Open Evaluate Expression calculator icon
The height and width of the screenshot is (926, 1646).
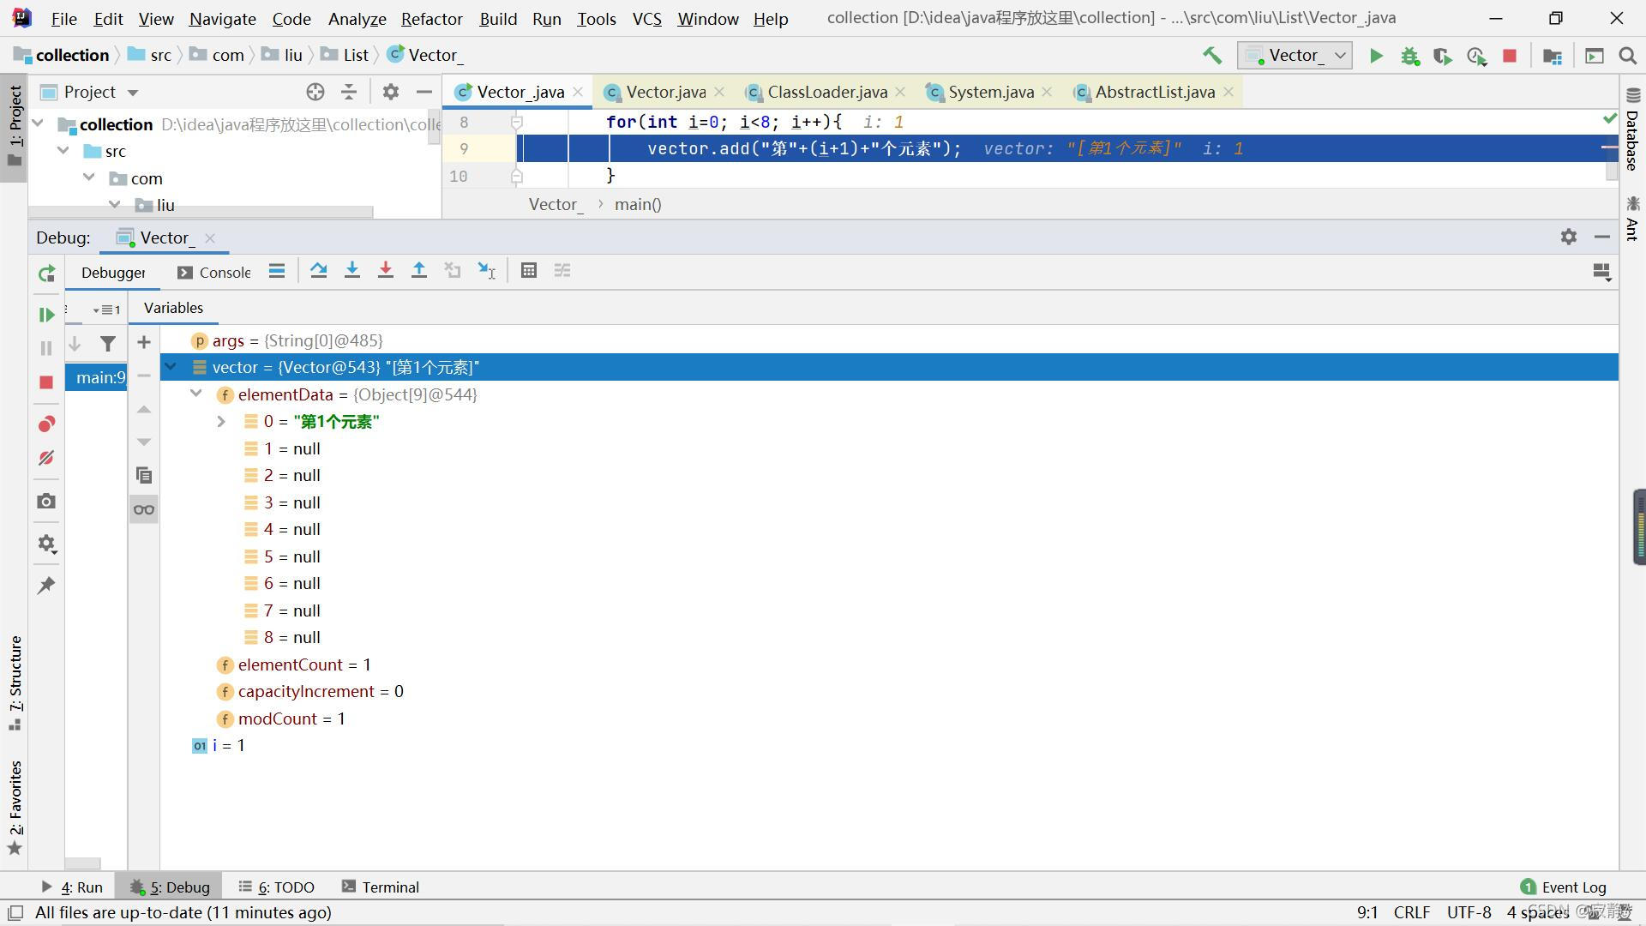pyautogui.click(x=529, y=271)
